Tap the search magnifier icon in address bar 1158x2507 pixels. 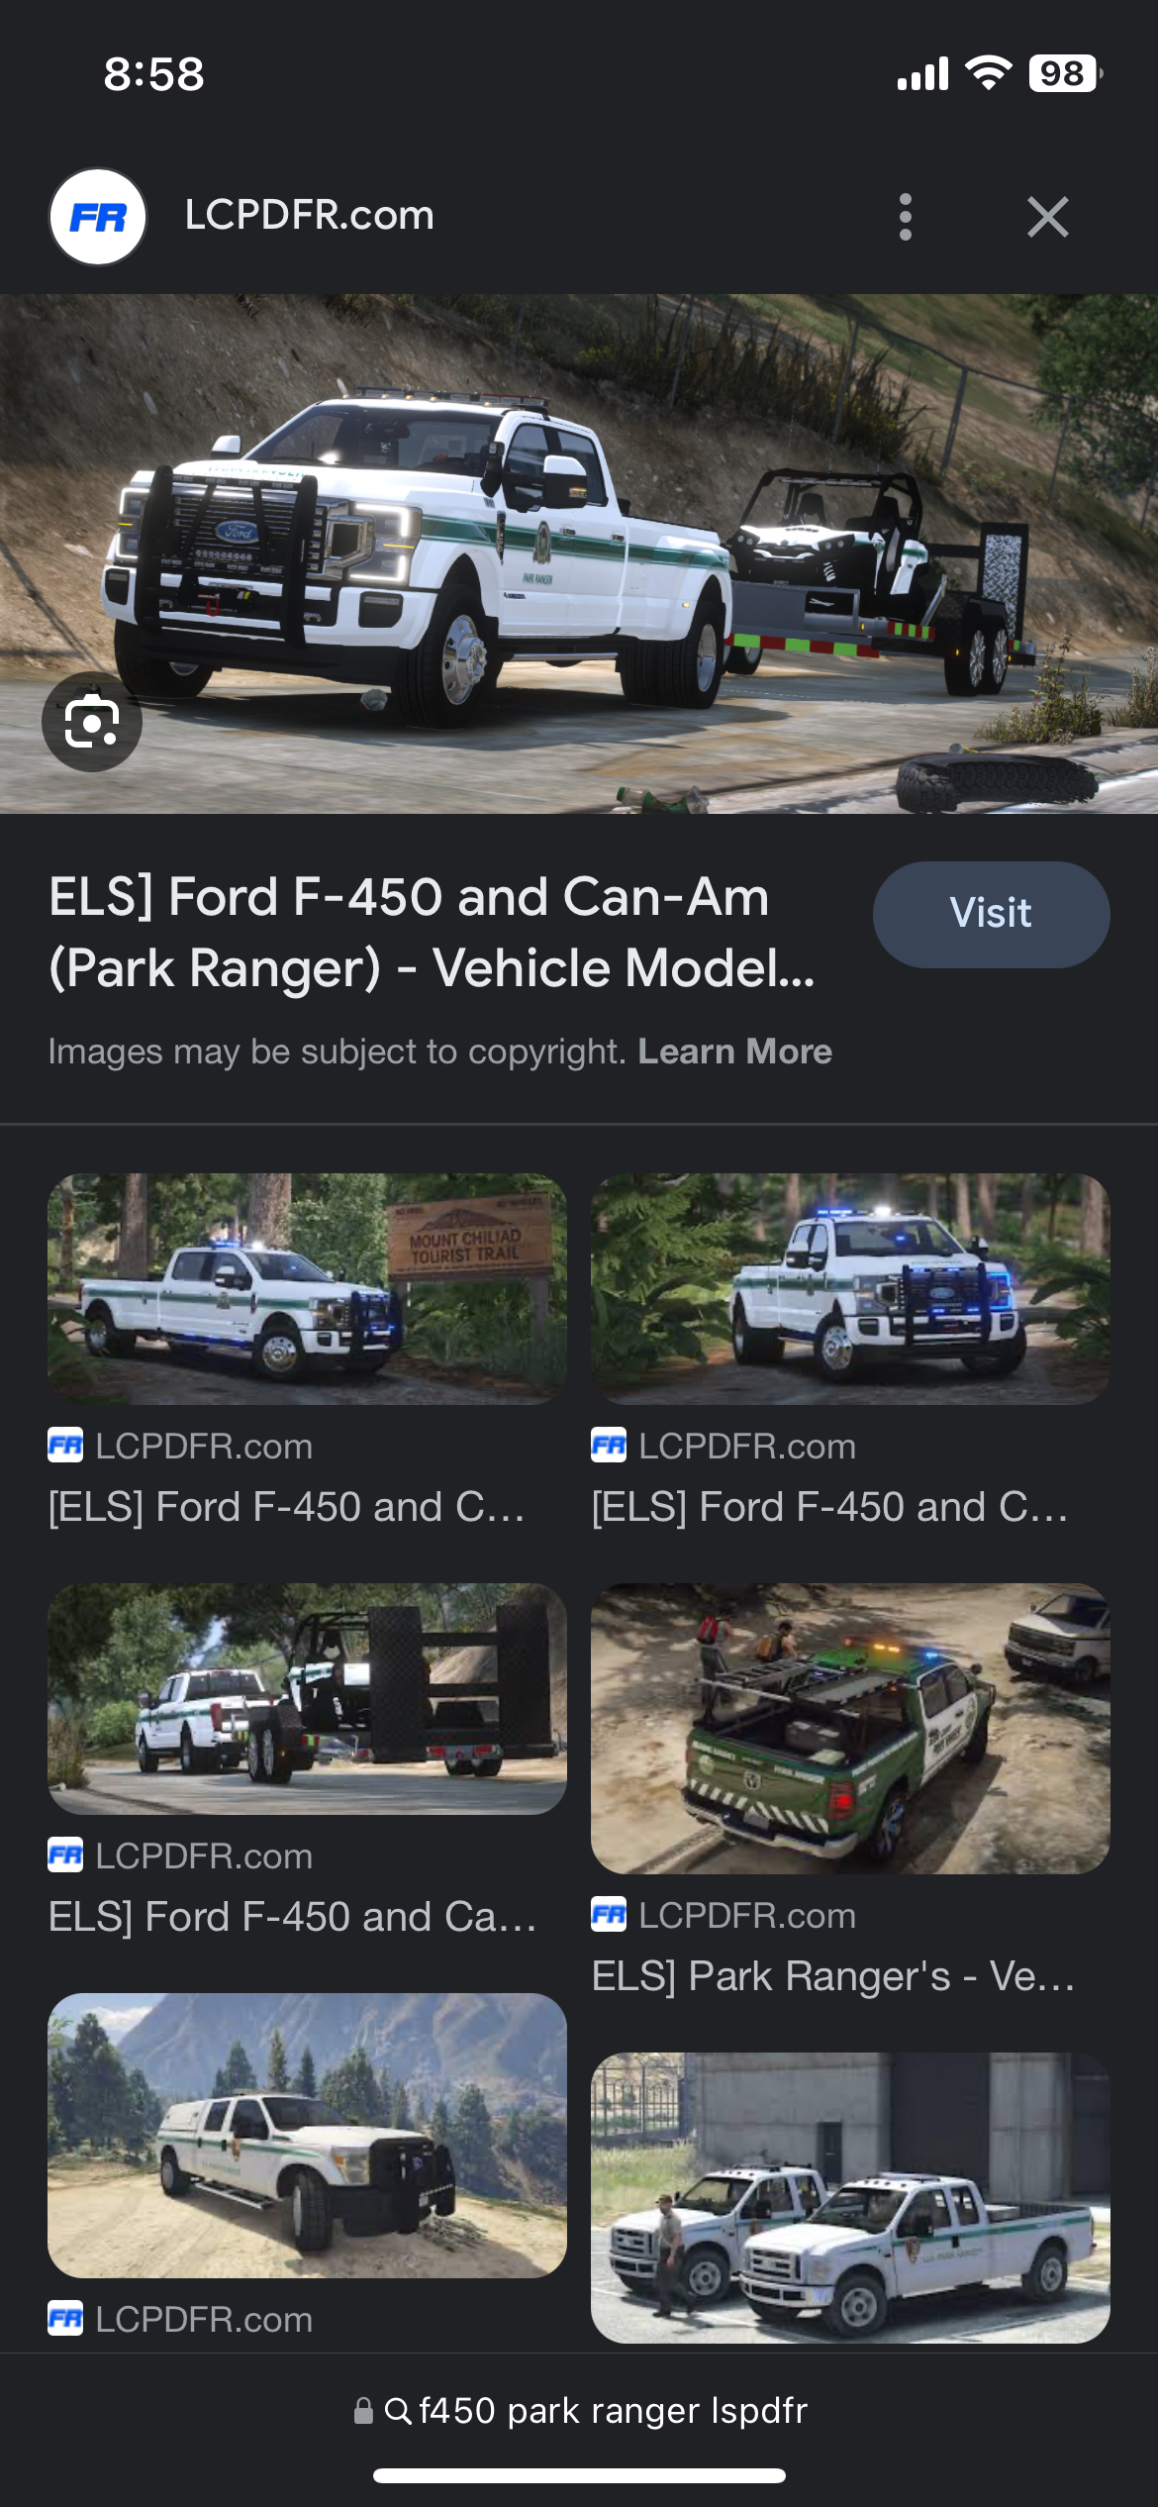tap(398, 2411)
